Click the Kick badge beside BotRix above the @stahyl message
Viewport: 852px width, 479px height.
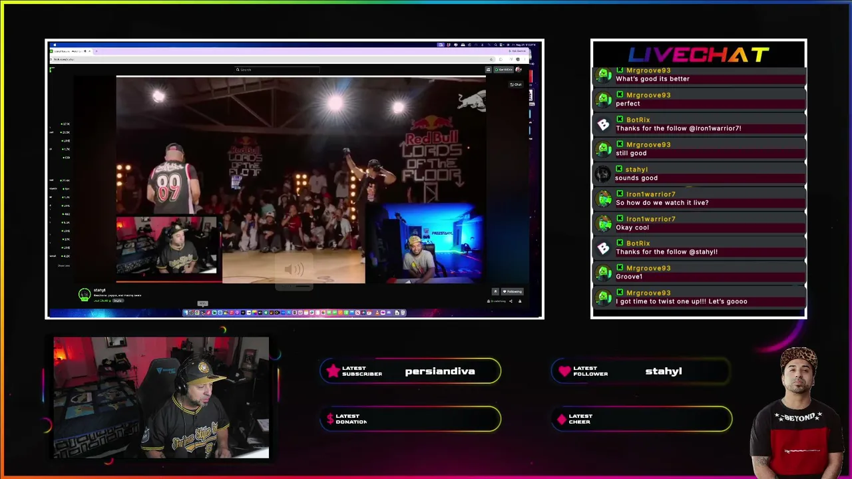point(620,243)
